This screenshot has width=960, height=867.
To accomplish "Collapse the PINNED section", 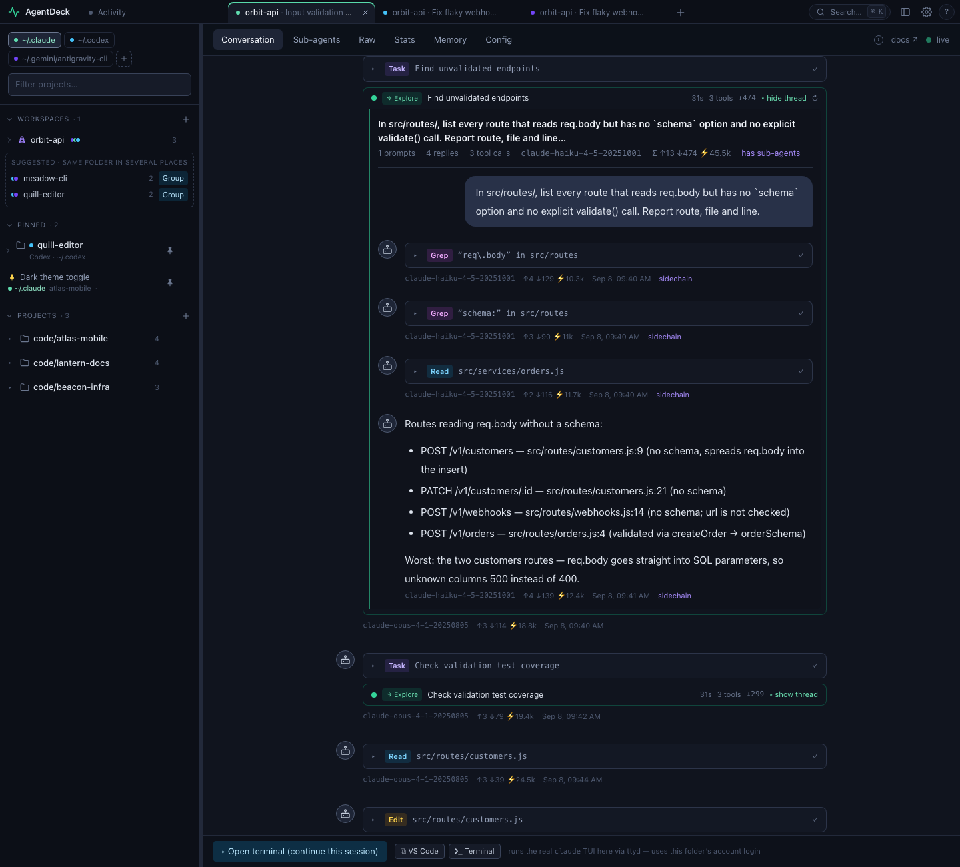I will tap(9, 225).
